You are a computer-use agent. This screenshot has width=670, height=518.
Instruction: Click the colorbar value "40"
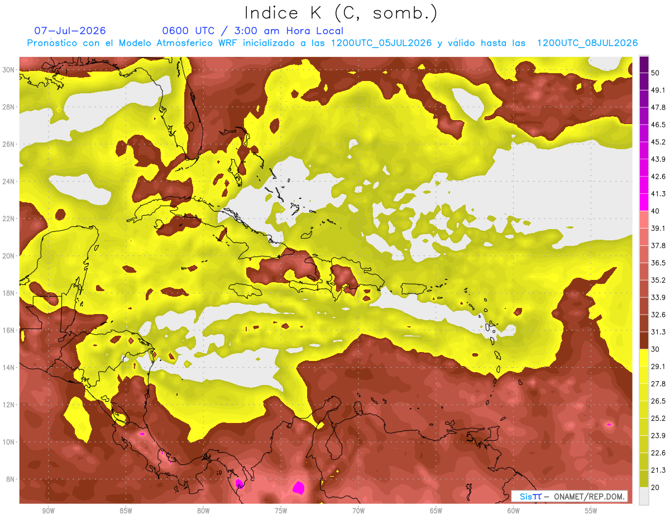point(655,211)
